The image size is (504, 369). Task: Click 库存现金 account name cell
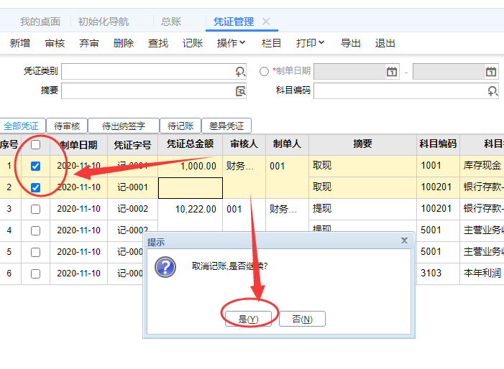(482, 166)
